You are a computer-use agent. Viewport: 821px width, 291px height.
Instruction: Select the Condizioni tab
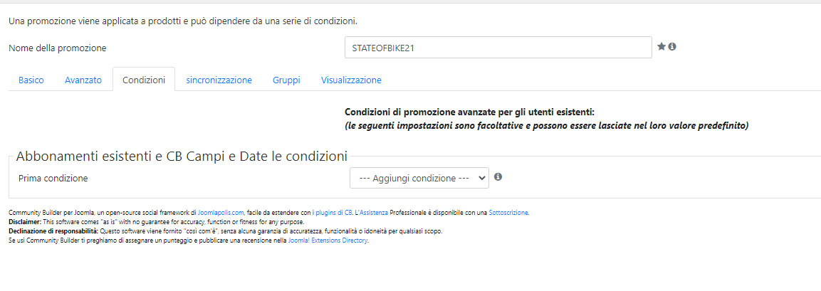pyautogui.click(x=144, y=80)
